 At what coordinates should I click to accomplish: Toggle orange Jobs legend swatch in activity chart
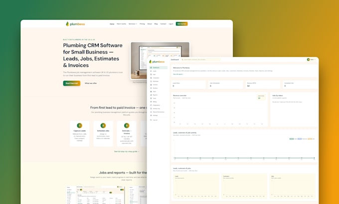[310, 139]
